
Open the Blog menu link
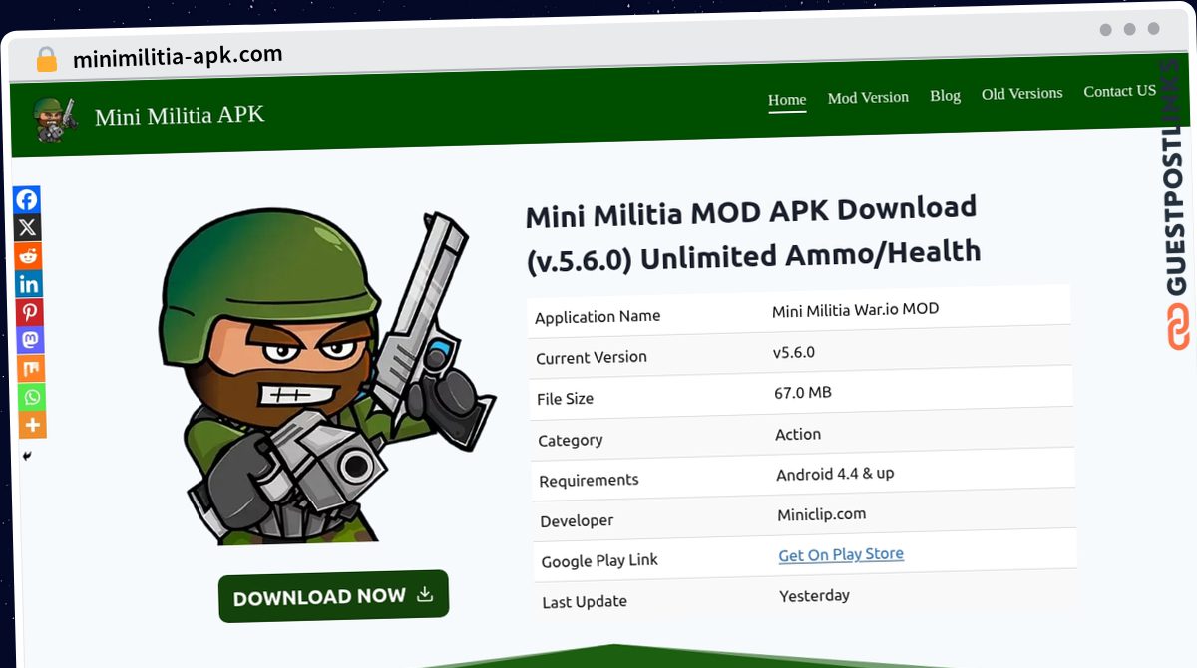tap(945, 96)
